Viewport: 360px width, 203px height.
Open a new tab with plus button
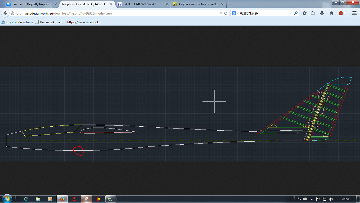(231, 4)
